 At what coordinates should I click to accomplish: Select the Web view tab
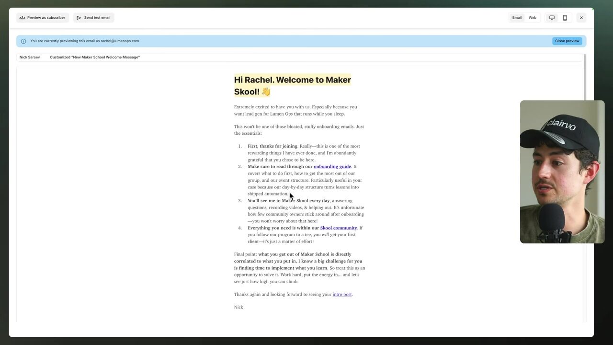pyautogui.click(x=533, y=18)
